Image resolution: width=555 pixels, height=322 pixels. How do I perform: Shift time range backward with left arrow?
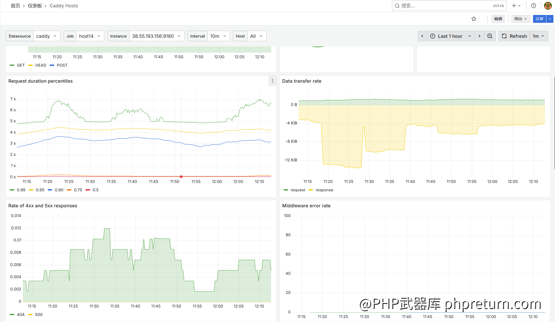click(x=422, y=36)
